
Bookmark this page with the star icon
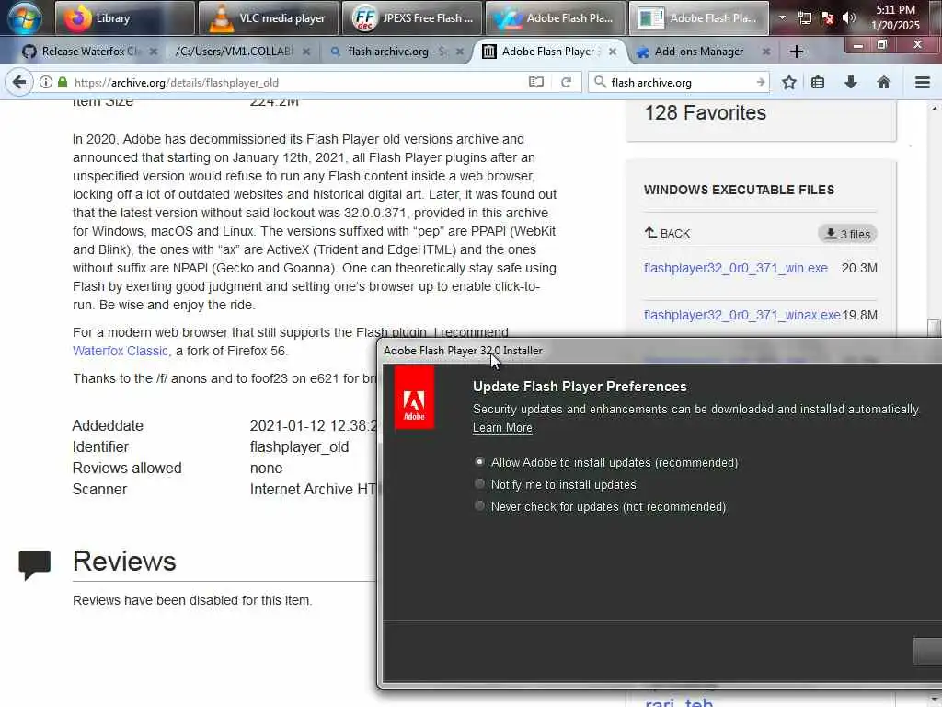click(x=788, y=82)
